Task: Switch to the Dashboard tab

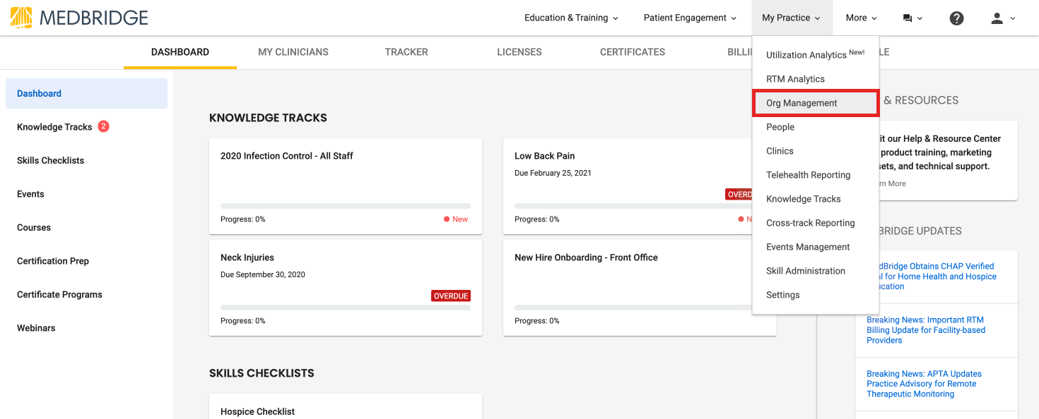Action: pos(180,52)
